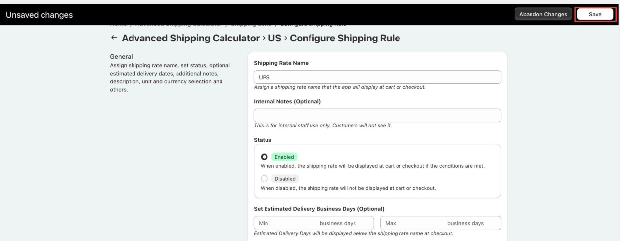Click the Status section label
The width and height of the screenshot is (620, 241).
[x=263, y=140]
